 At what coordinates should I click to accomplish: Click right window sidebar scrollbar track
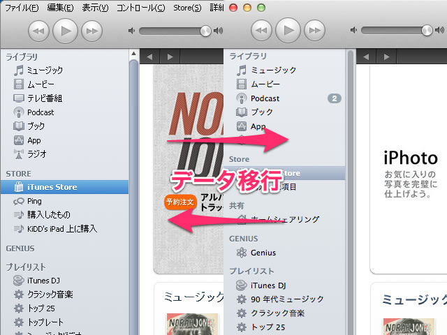[351, 193]
